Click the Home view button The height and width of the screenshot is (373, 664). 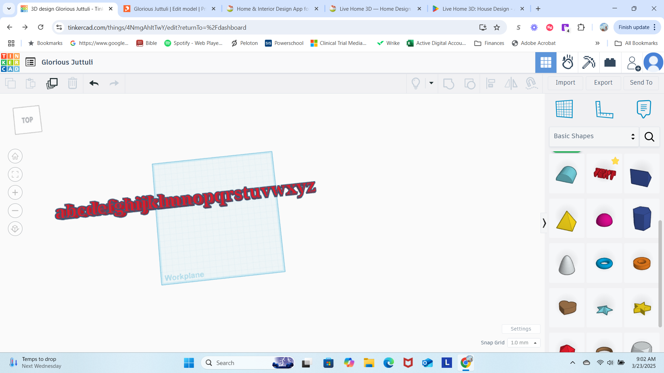pos(15,156)
